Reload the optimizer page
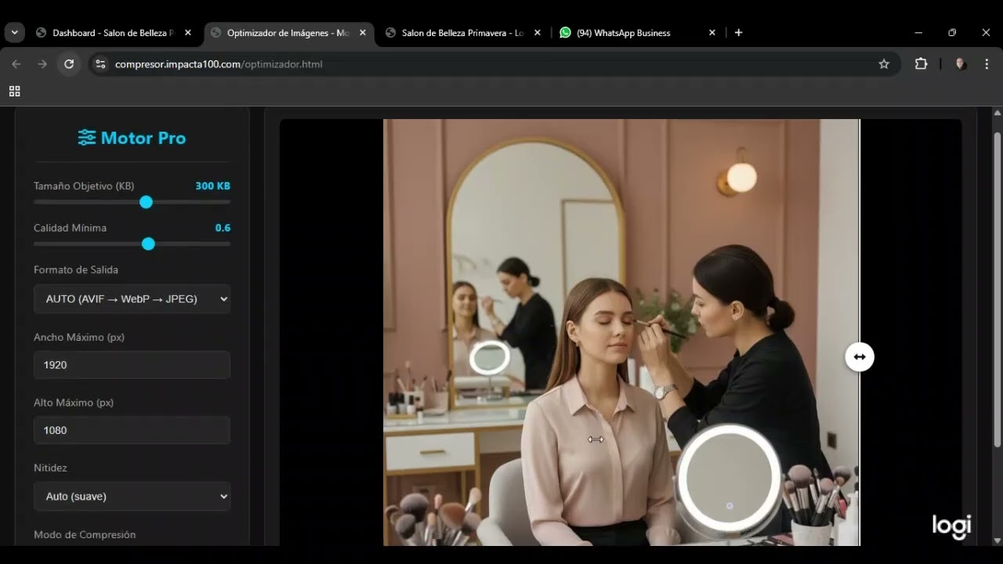Viewport: 1003px width, 564px height. (69, 64)
